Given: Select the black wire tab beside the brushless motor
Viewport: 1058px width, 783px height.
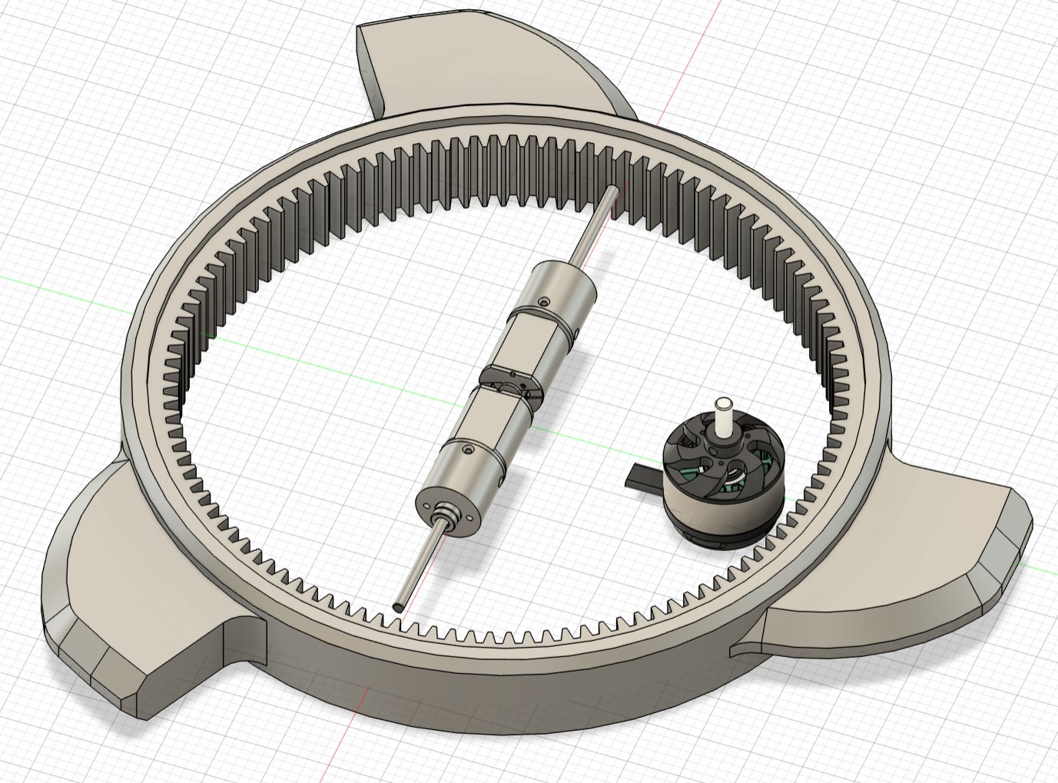Looking at the screenshot, I should click(x=644, y=477).
